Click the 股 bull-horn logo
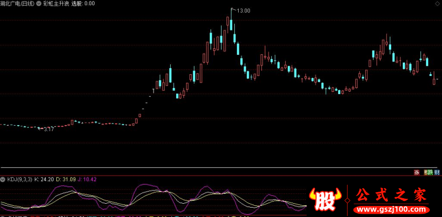442x217 pixels. tap(325, 200)
